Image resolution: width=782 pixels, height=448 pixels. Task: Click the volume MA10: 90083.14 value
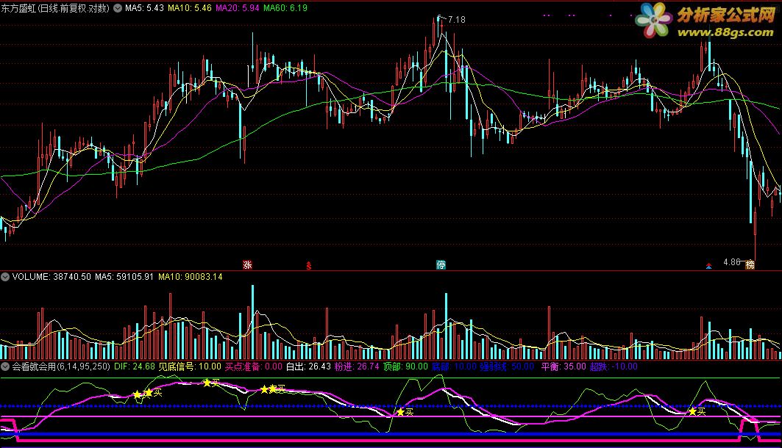point(191,277)
